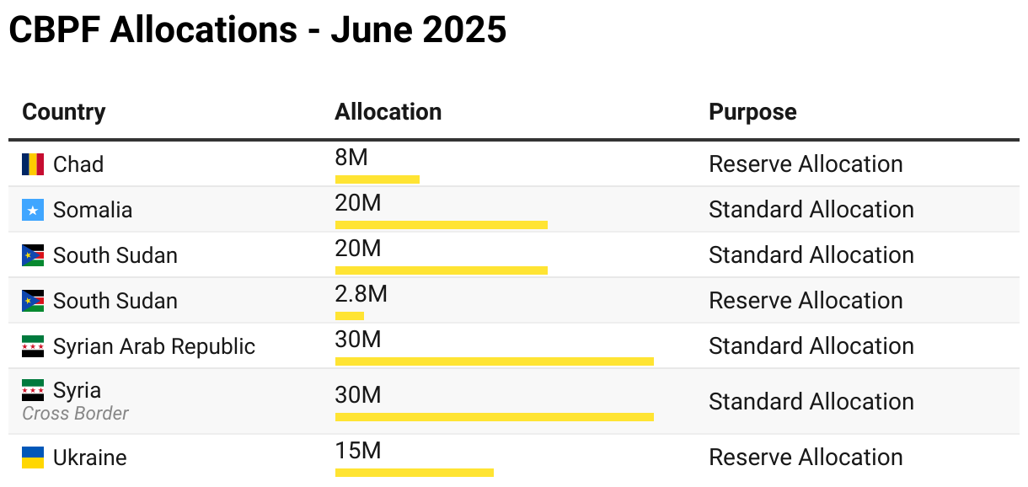Click Somalia's Standard Allocation purpose cell
Viewport: 1028px width, 487px height.
point(811,210)
